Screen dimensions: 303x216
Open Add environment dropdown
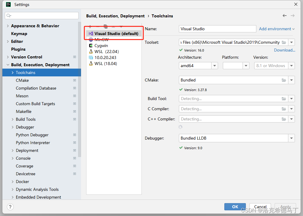tap(277, 29)
